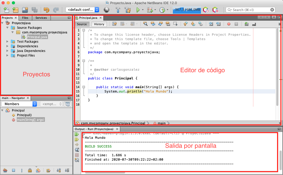The image size is (283, 175).
Task: Clear the search field with X icon
Action: click(272, 10)
